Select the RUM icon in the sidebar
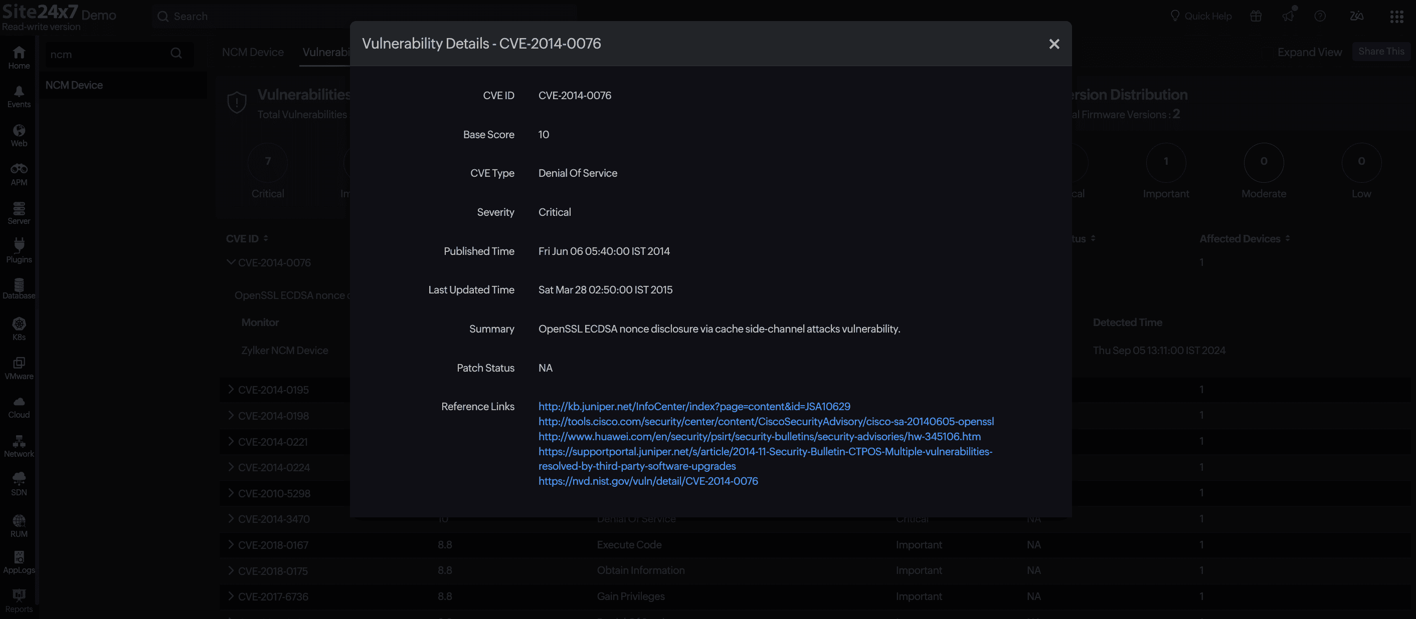The image size is (1416, 619). click(19, 521)
